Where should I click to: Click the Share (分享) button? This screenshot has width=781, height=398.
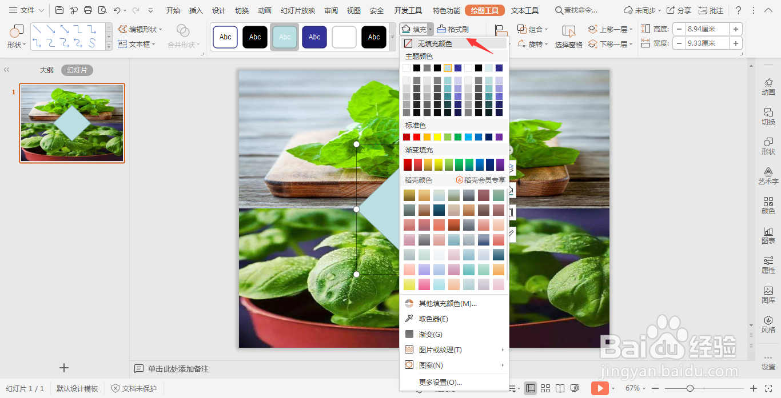(679, 10)
